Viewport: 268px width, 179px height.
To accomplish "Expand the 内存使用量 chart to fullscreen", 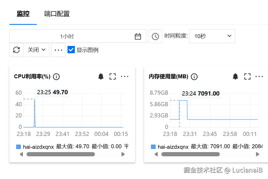I will [x=247, y=76].
